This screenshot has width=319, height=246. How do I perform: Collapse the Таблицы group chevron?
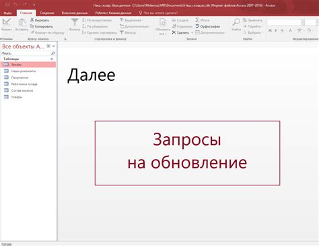(x=52, y=59)
